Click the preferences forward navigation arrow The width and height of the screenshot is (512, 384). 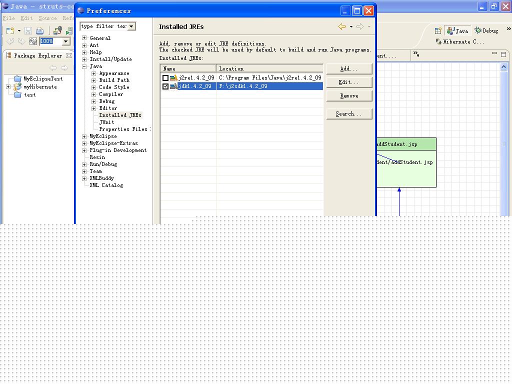pos(360,26)
